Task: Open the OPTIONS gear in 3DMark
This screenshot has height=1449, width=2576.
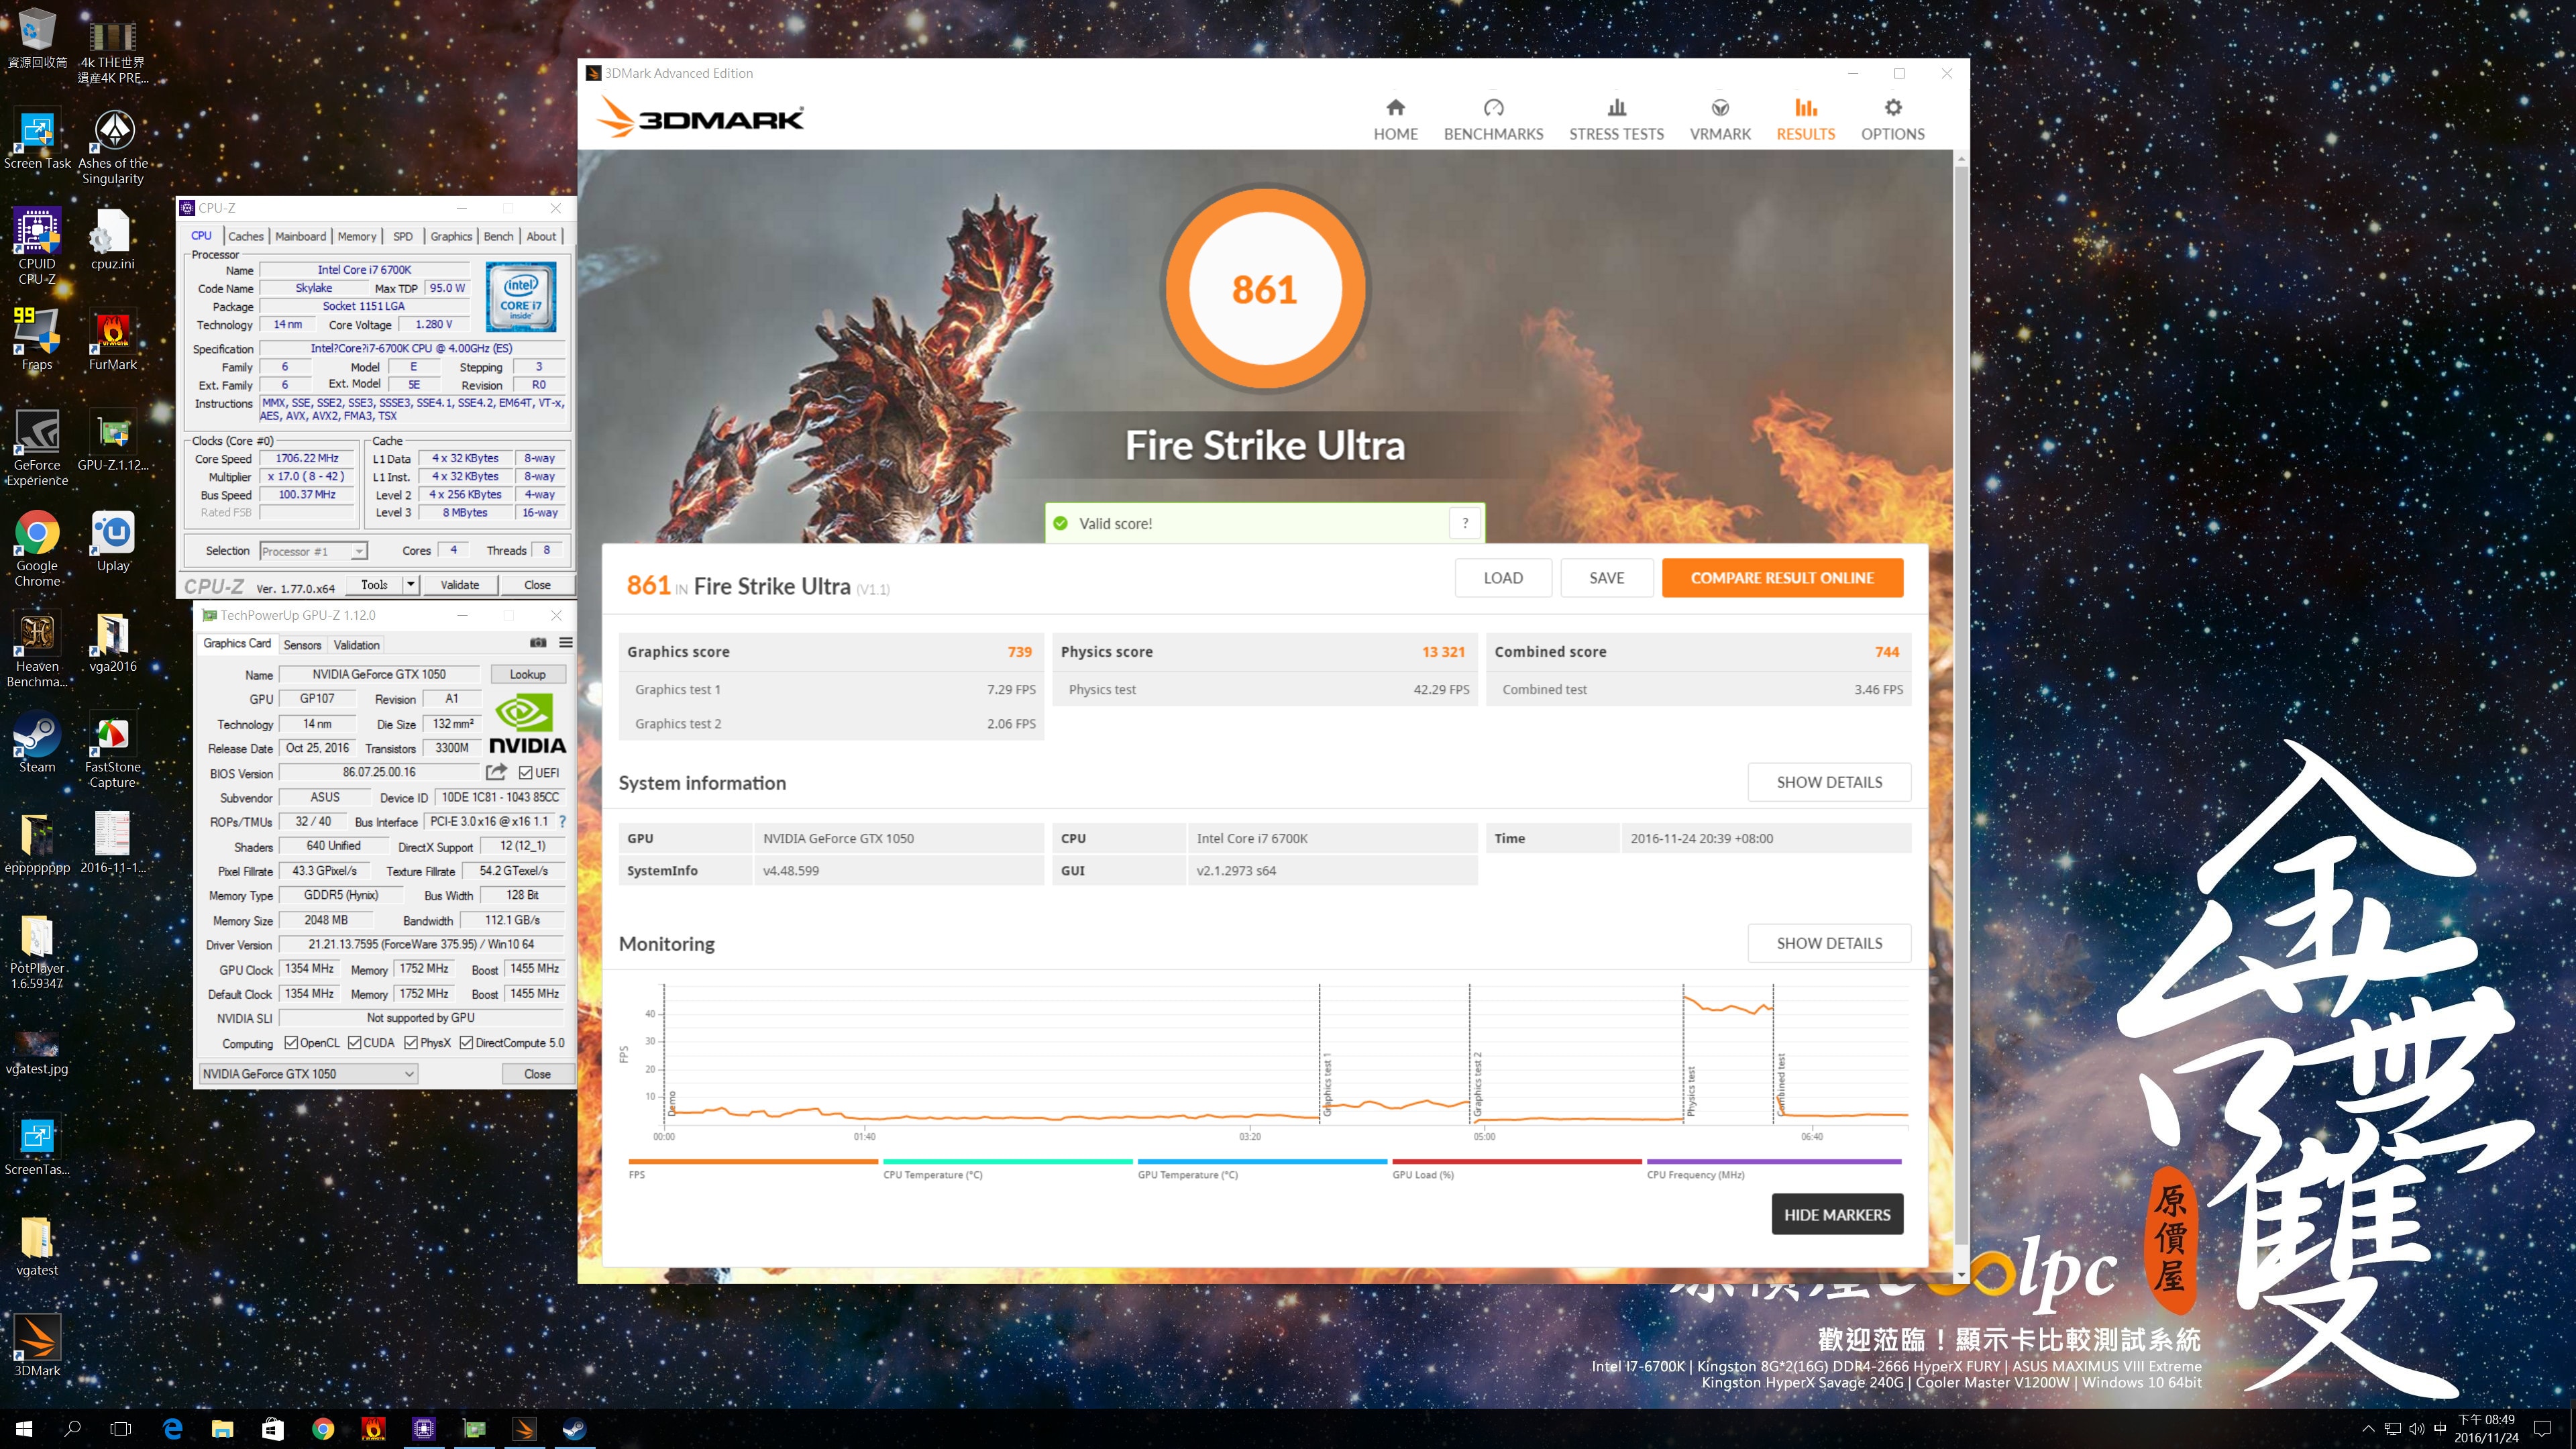Action: coord(1892,120)
